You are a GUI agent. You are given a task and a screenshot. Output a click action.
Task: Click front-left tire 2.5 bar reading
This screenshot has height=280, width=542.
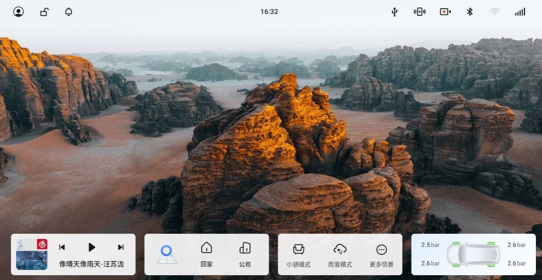430,245
